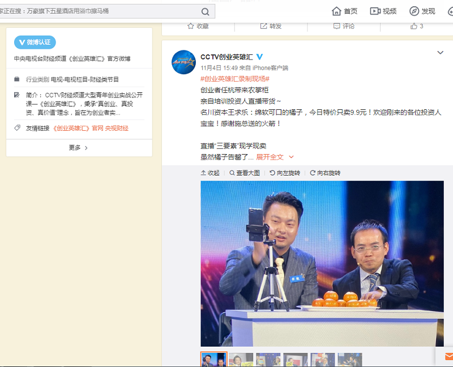This screenshot has height=367, width=453.
Task: Click the 微博认证 verification badge
Action: tap(35, 42)
